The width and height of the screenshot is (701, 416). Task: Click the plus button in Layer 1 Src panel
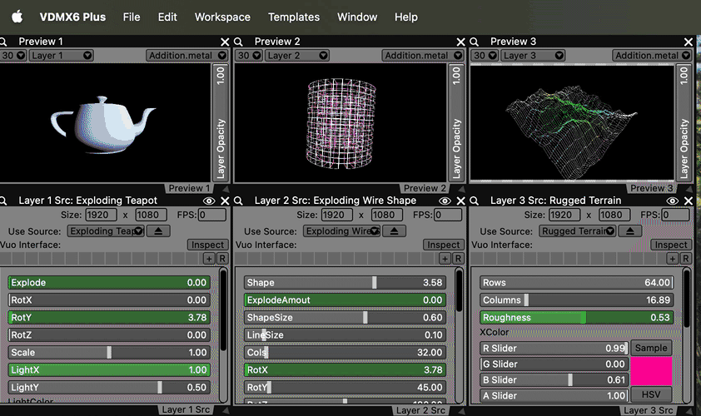point(208,259)
